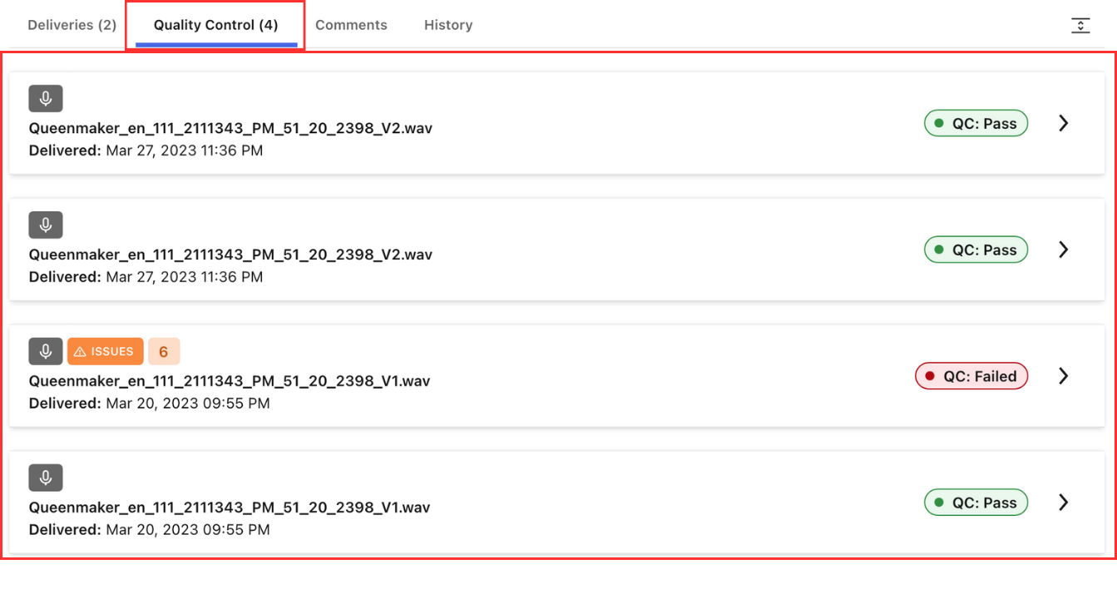Click the collapse-all icon beside the tabs
Viewport: 1117px width, 599px height.
[x=1080, y=25]
